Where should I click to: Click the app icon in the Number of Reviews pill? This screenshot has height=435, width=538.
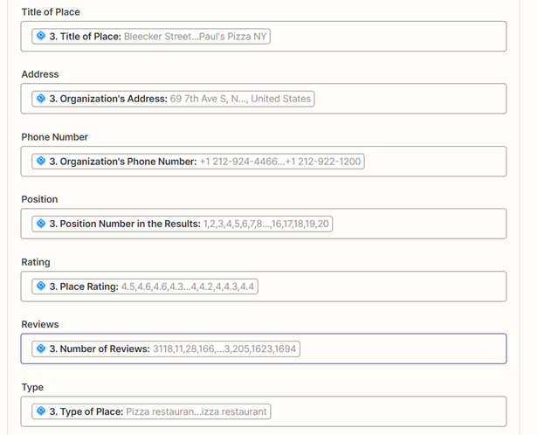(x=41, y=349)
